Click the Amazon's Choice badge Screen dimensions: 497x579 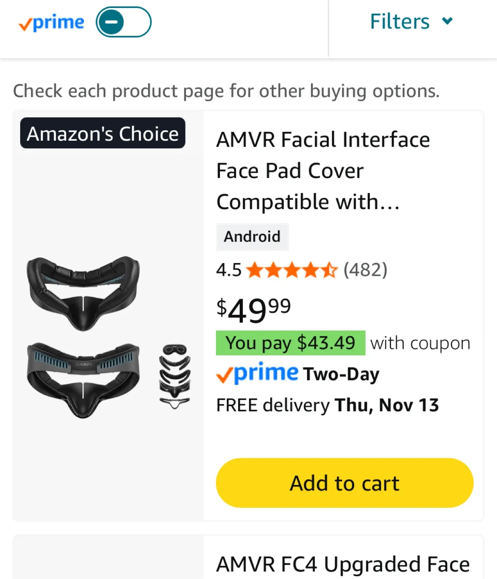pyautogui.click(x=103, y=133)
